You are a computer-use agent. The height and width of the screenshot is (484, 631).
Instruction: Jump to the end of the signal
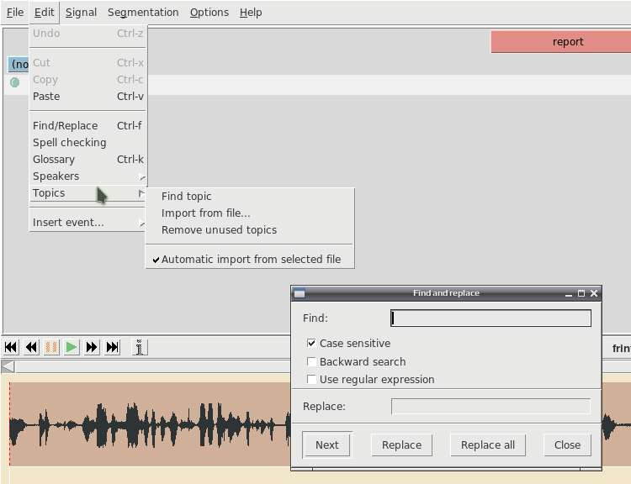(112, 347)
